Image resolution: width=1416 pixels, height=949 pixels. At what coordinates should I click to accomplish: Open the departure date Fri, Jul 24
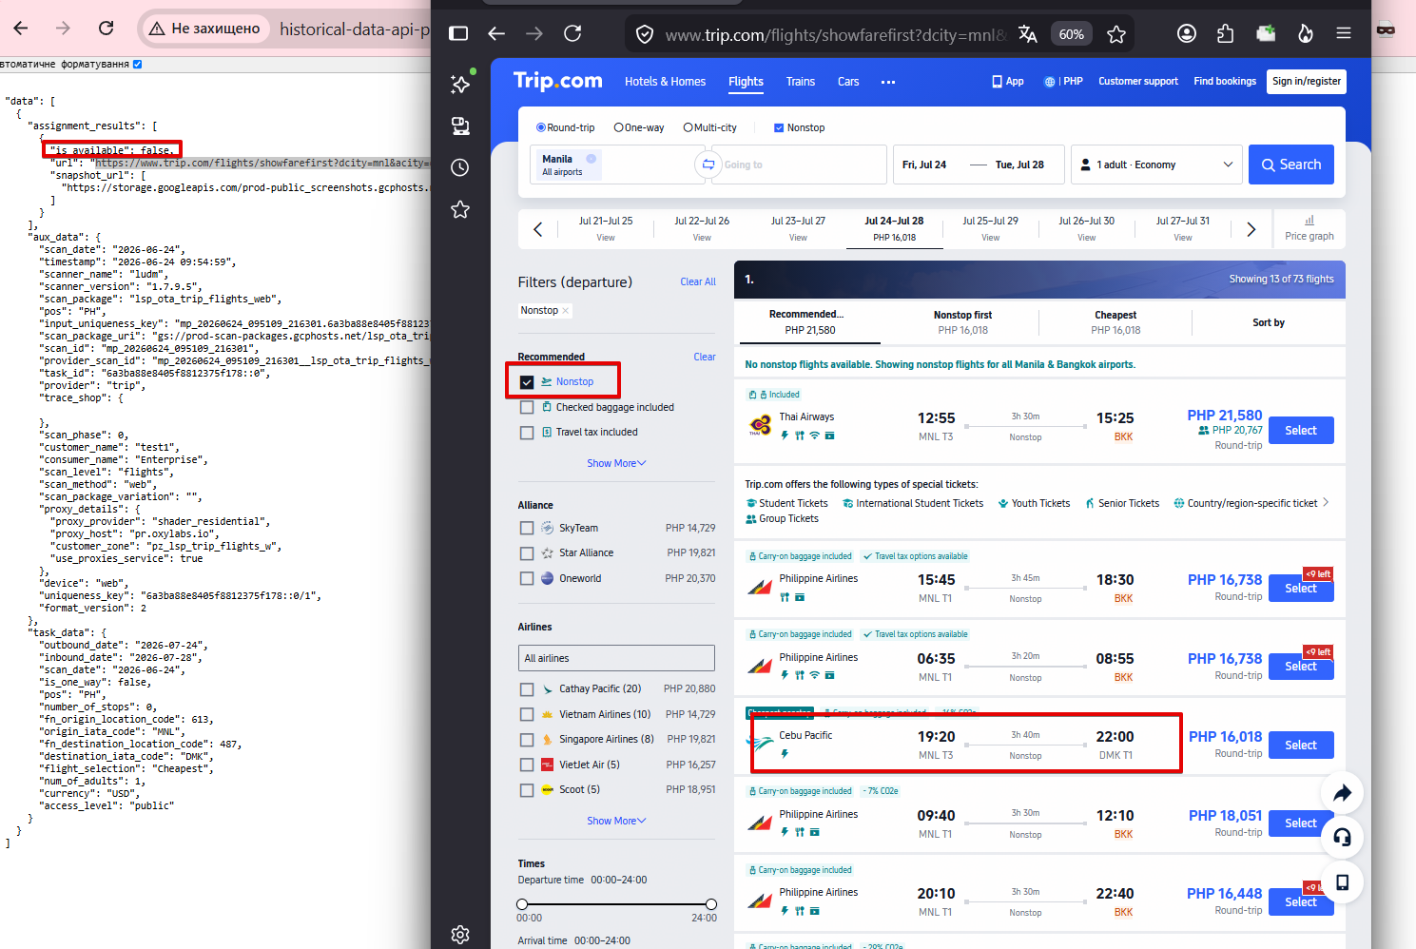[924, 165]
